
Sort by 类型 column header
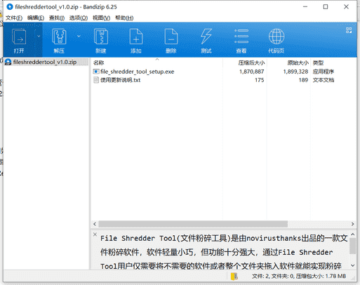(x=318, y=62)
